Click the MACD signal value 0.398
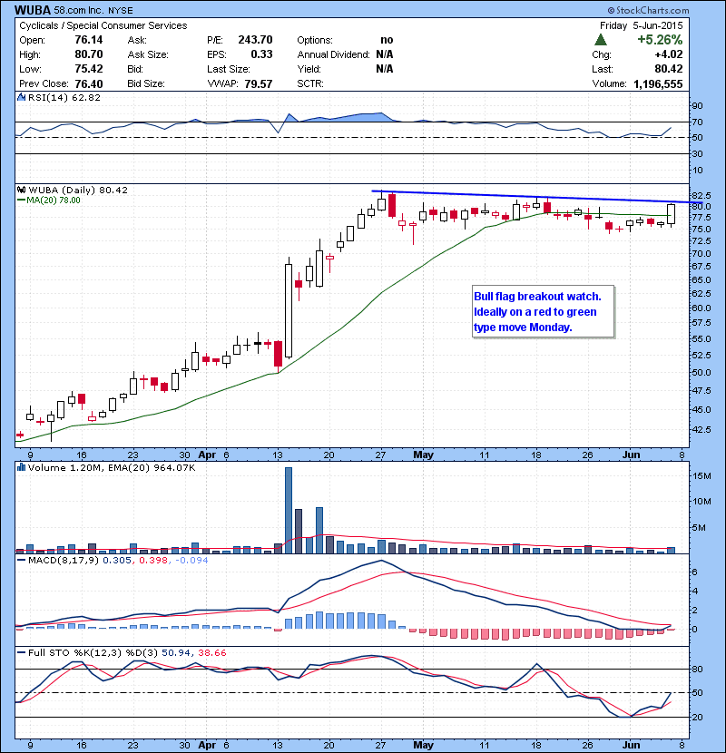Image resolution: width=726 pixels, height=753 pixels. coord(153,560)
